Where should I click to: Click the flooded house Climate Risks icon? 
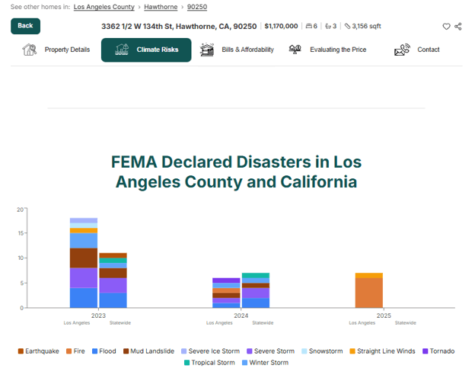click(x=122, y=50)
